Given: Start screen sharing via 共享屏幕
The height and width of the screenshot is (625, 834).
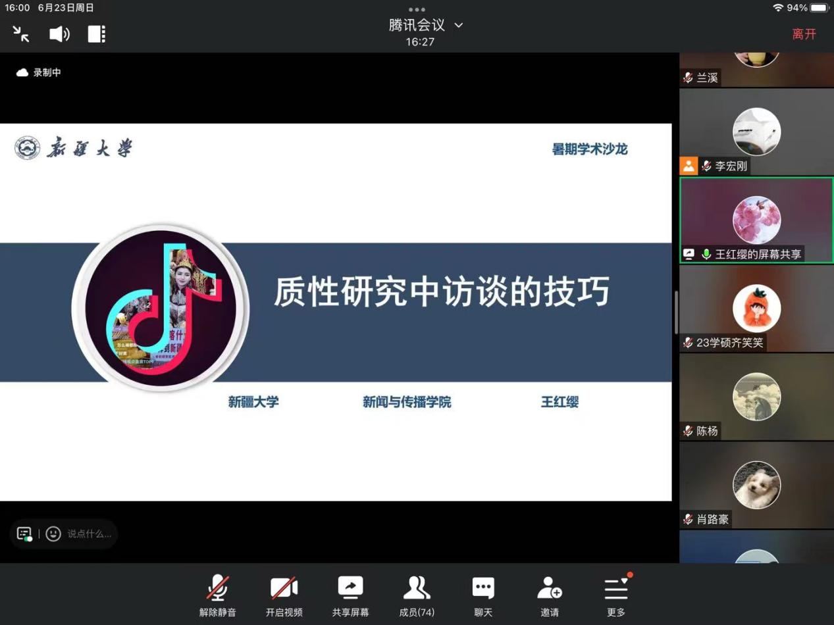Looking at the screenshot, I should point(350,595).
